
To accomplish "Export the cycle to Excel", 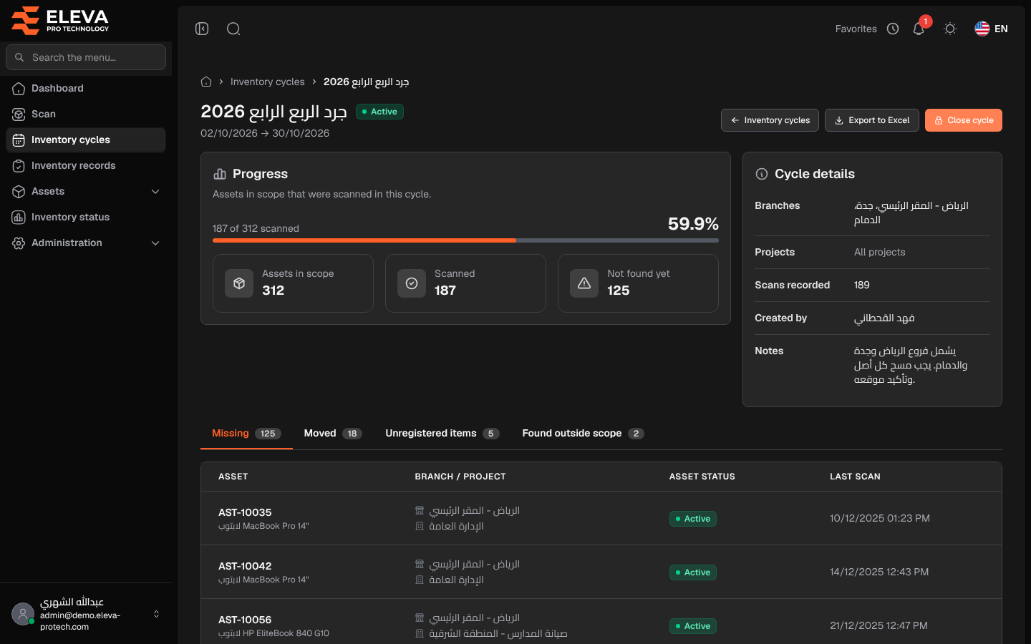I will click(871, 120).
